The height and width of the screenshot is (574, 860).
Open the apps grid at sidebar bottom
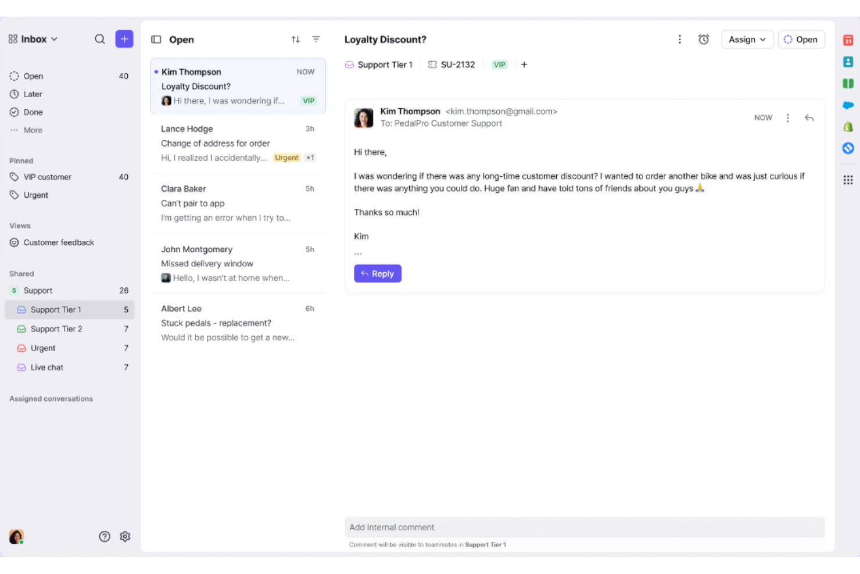(x=848, y=180)
